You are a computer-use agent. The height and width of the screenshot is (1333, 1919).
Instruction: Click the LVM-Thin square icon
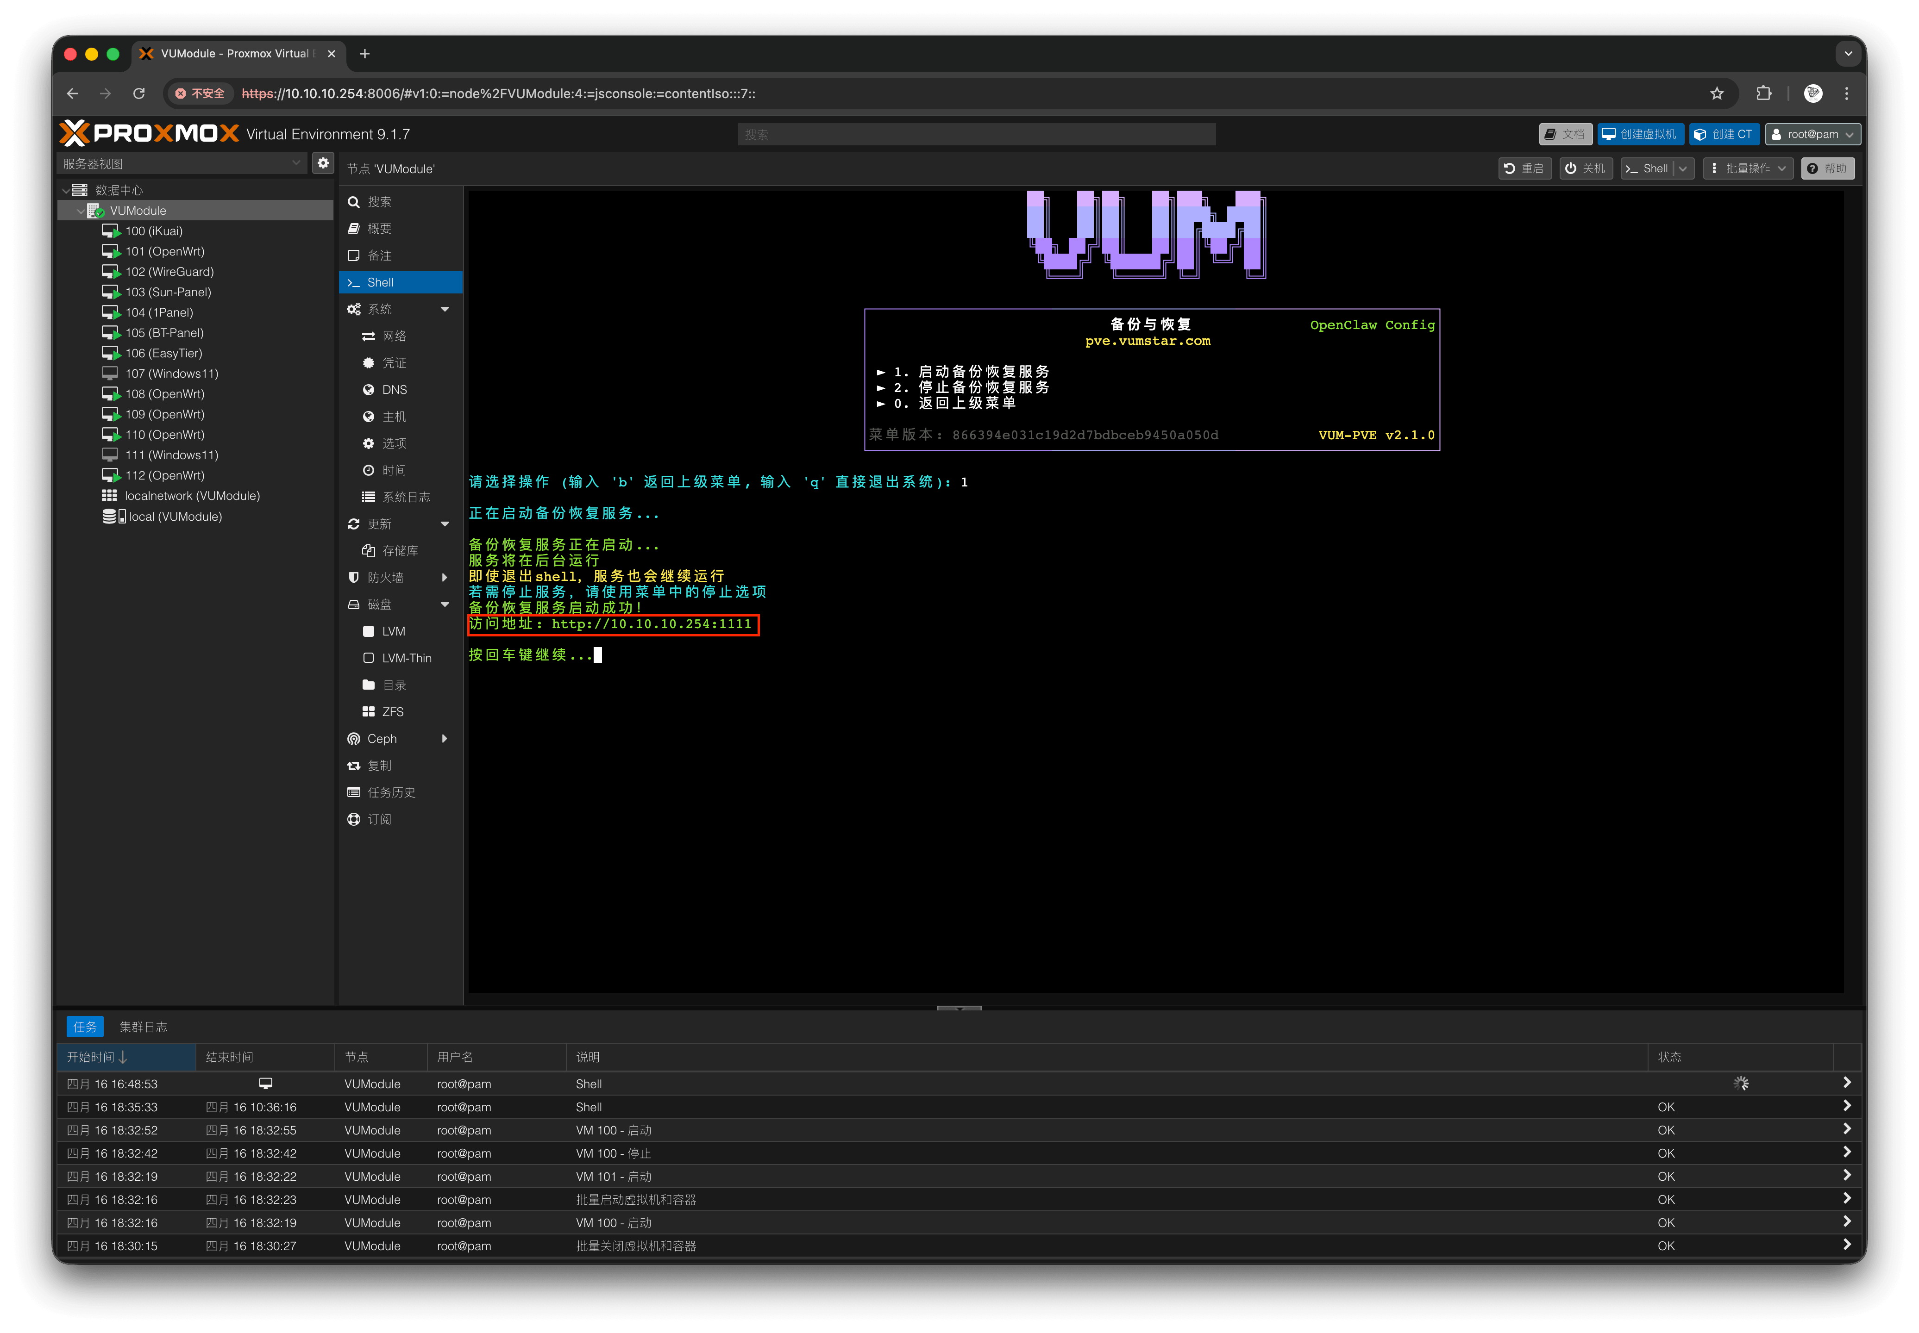point(369,658)
